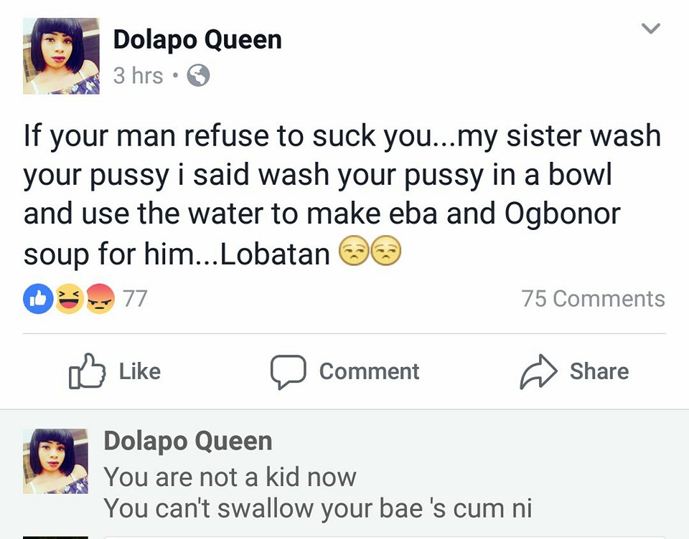Open the commenter's profile picture thumbnail

tap(55, 461)
